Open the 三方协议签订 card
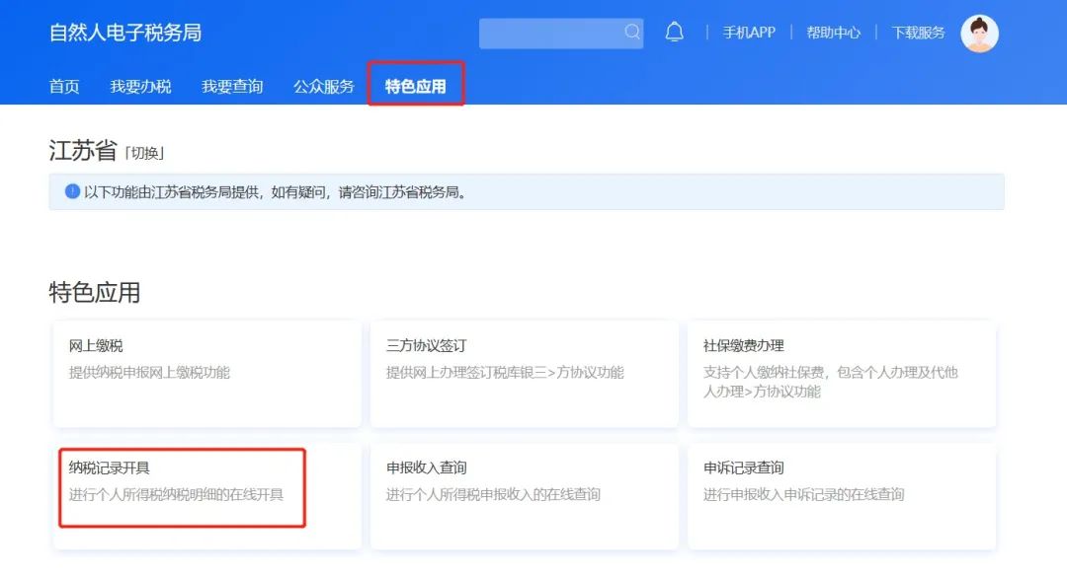This screenshot has height=575, width=1067. pyautogui.click(x=525, y=374)
